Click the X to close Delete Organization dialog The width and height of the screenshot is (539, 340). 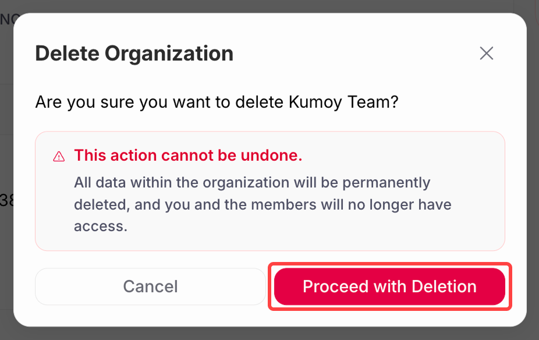(487, 53)
